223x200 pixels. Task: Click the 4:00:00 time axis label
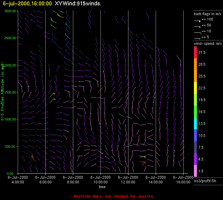(x=18, y=182)
